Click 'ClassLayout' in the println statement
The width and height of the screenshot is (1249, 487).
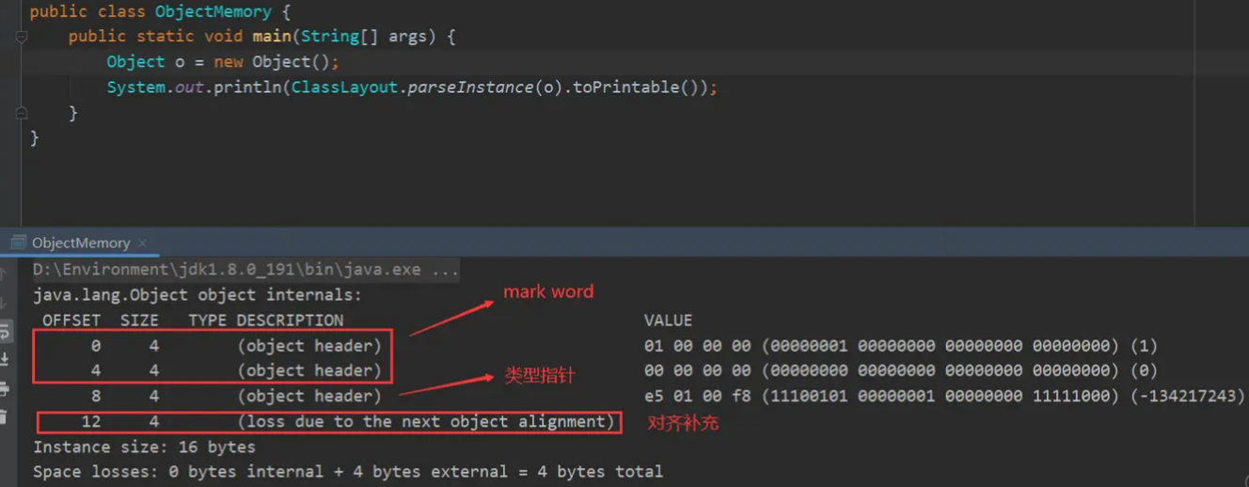(344, 87)
